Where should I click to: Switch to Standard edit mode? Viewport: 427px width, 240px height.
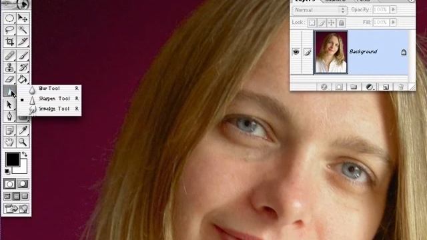point(9,184)
